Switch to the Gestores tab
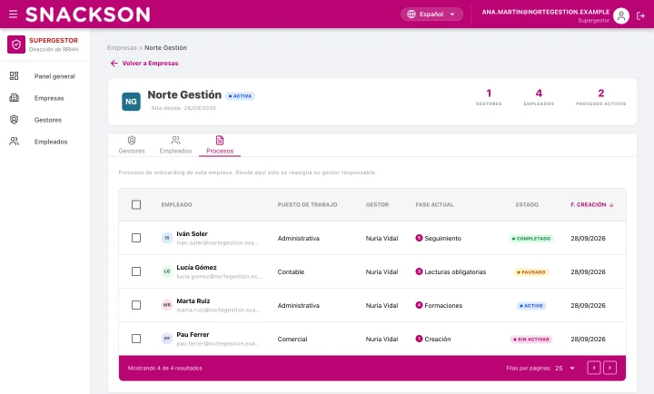654x394 pixels. tap(132, 145)
